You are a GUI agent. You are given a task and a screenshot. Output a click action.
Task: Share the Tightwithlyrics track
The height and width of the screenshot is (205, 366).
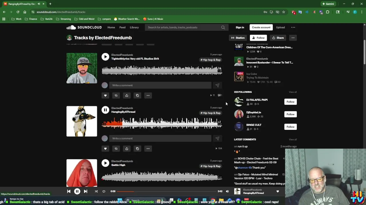(127, 95)
